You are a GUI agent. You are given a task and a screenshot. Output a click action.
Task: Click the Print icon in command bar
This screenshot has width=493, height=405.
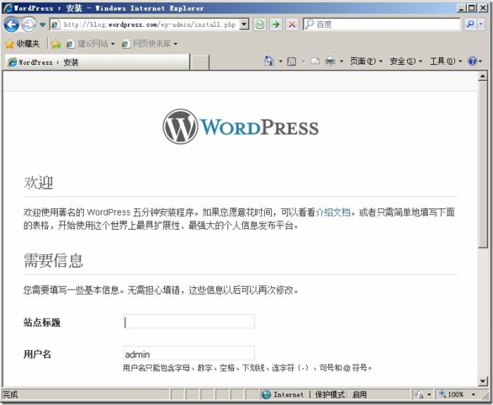[330, 62]
